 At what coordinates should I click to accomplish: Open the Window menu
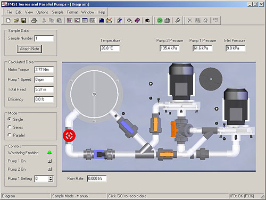[x=88, y=12]
